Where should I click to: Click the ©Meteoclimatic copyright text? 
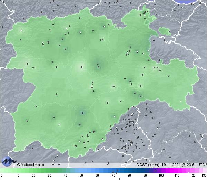[x=30, y=165]
